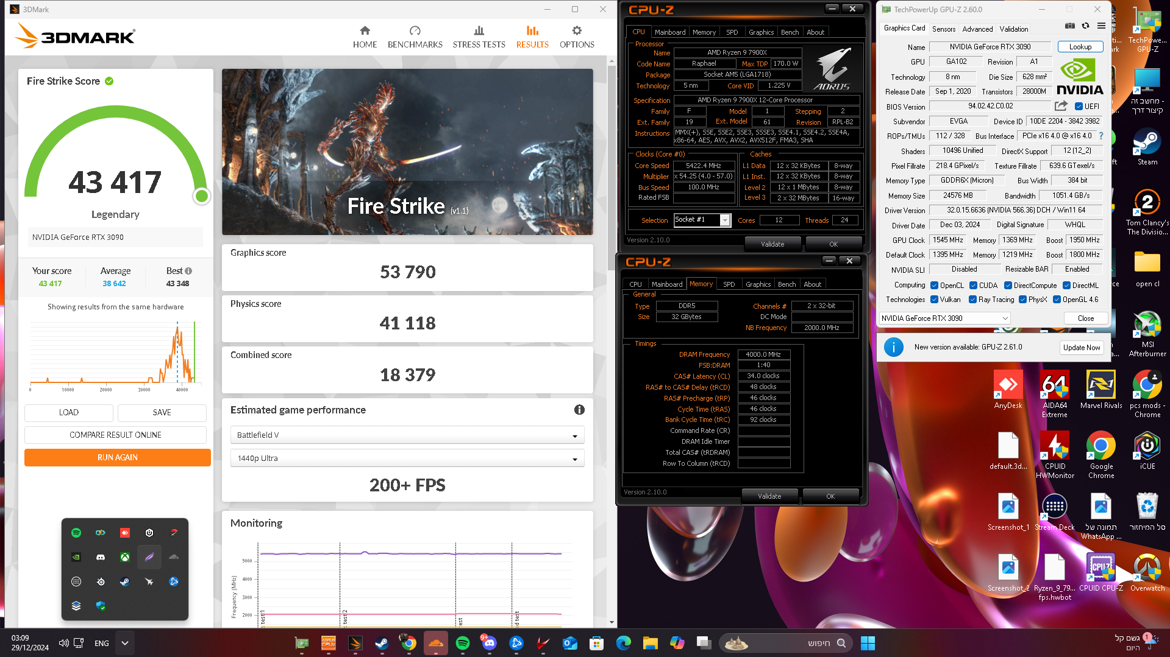This screenshot has height=657, width=1170.
Task: Open the SPD tab in bottom CPU-Z window
Action: [729, 284]
